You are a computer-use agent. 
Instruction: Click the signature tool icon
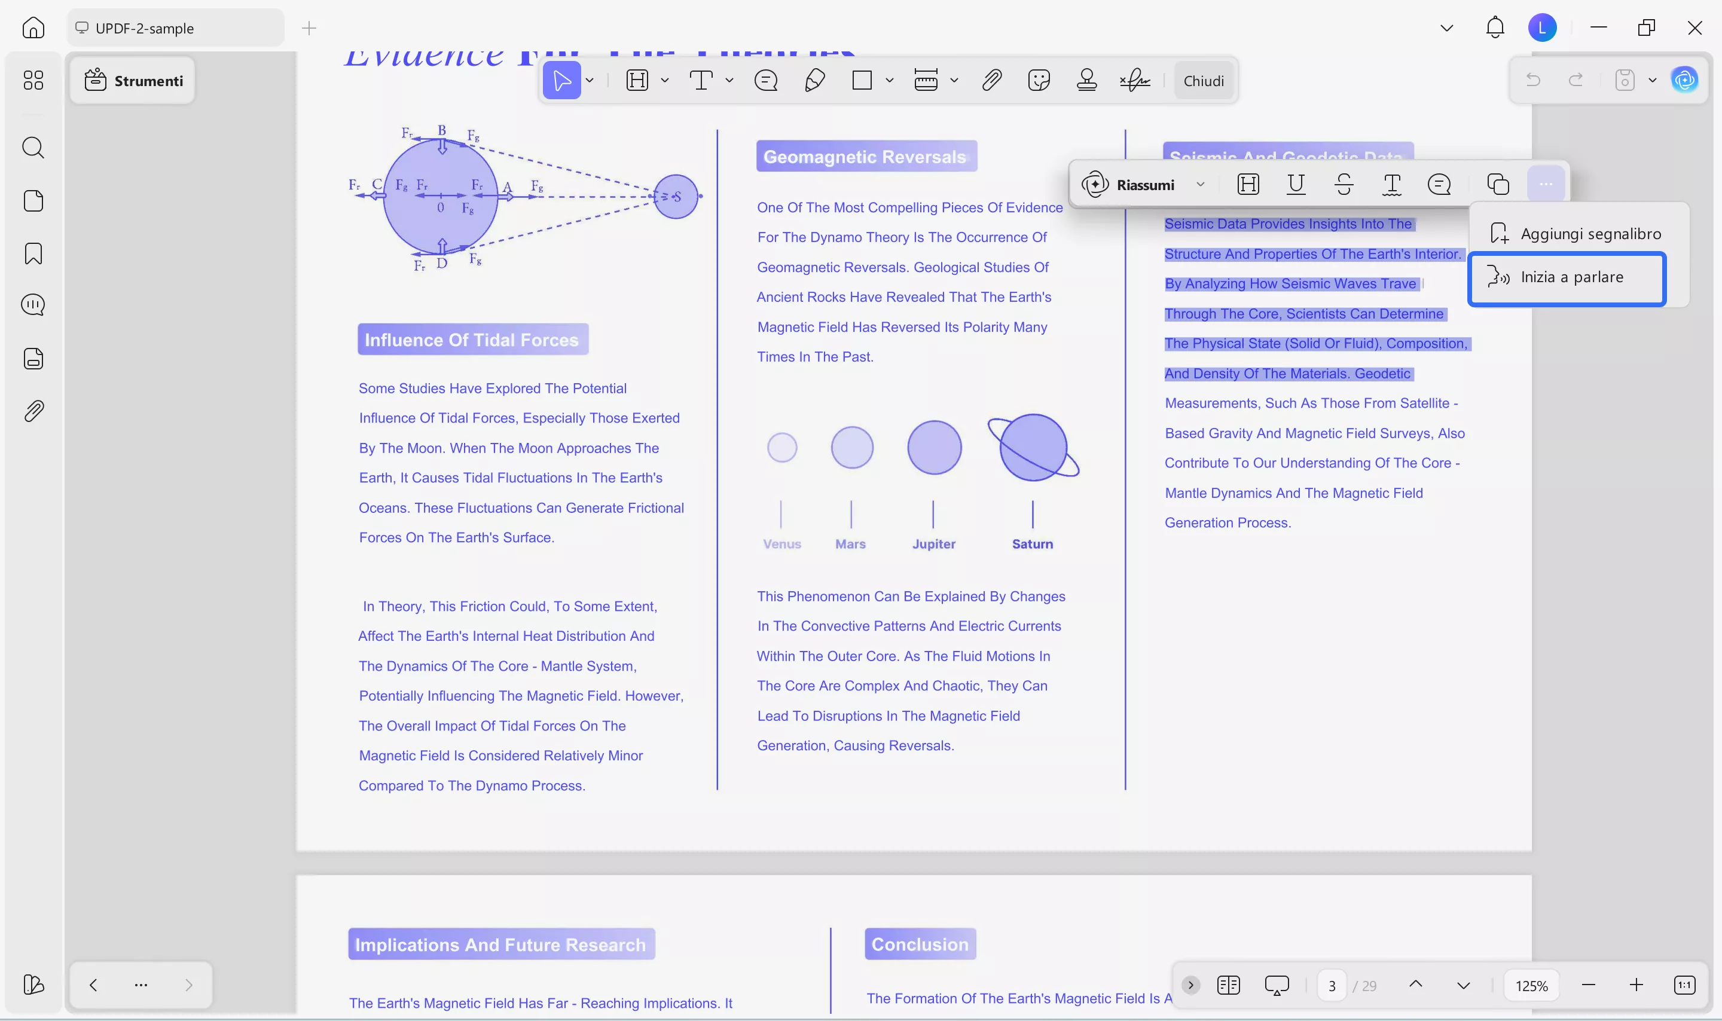click(x=1134, y=81)
